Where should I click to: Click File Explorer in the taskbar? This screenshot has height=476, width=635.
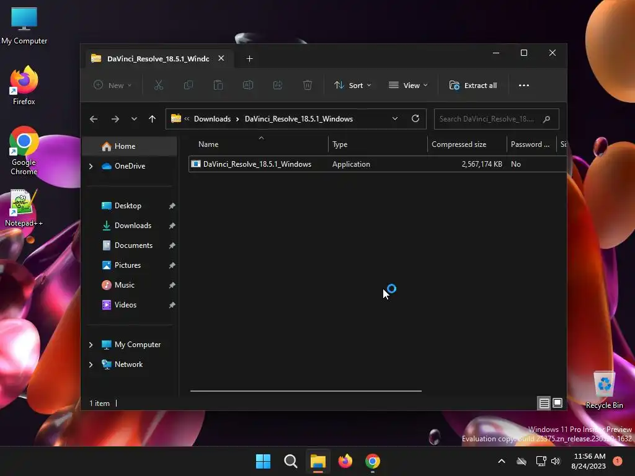318,461
